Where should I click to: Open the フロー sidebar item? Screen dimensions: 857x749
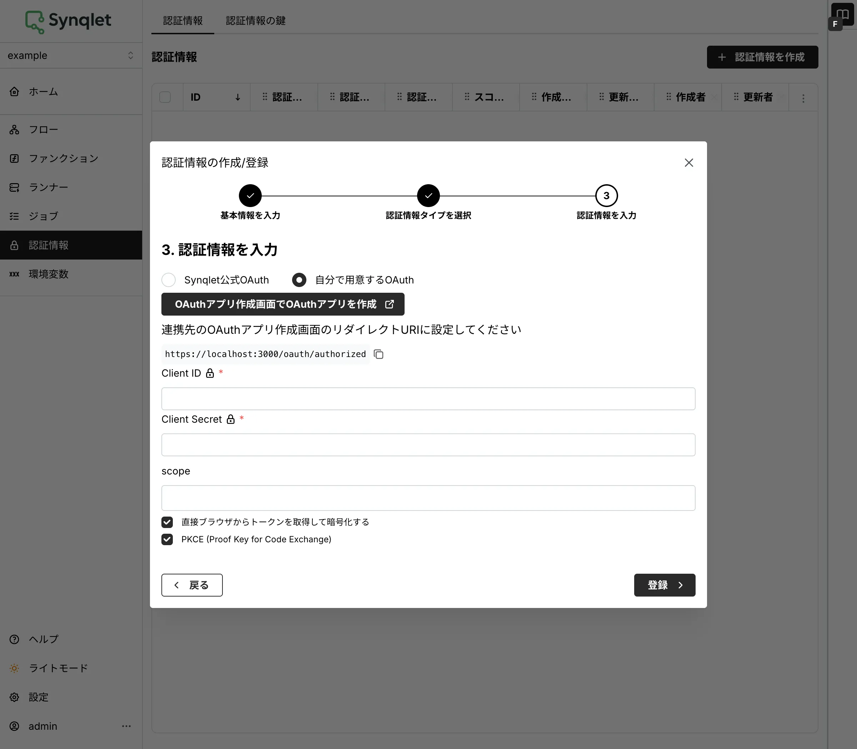pyautogui.click(x=71, y=130)
